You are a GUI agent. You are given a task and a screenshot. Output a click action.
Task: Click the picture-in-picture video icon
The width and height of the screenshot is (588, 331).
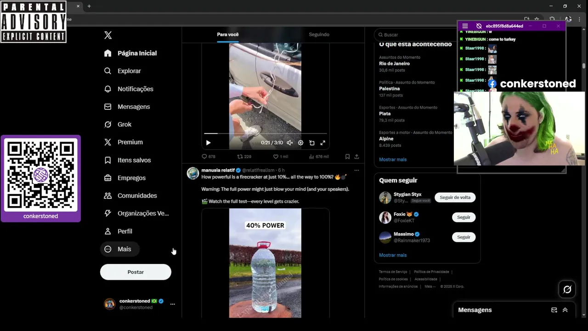(312, 143)
